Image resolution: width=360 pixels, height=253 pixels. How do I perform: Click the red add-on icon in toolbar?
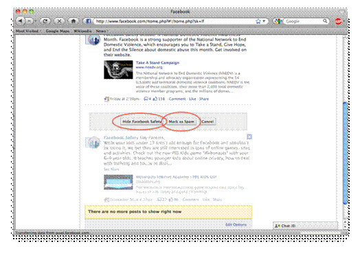pos(338,21)
